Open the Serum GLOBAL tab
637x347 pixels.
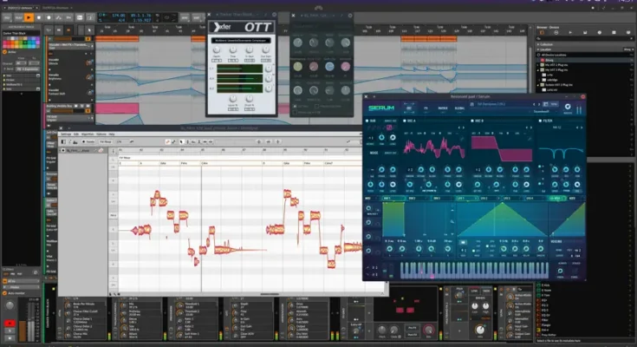coord(461,108)
